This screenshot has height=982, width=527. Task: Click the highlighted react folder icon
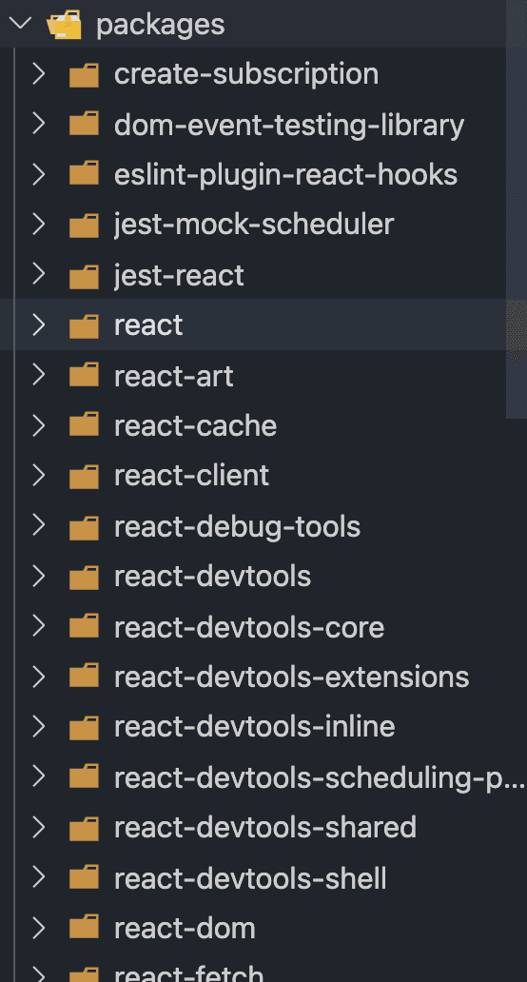pyautogui.click(x=84, y=325)
